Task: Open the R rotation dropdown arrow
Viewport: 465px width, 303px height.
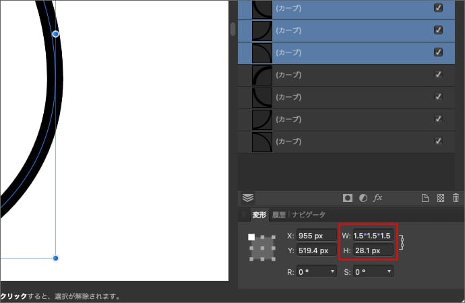Action: pos(333,271)
